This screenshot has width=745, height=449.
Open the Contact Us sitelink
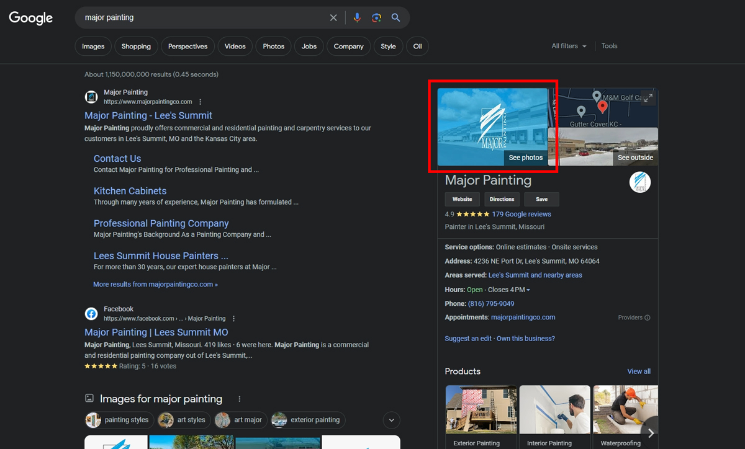[117, 159]
